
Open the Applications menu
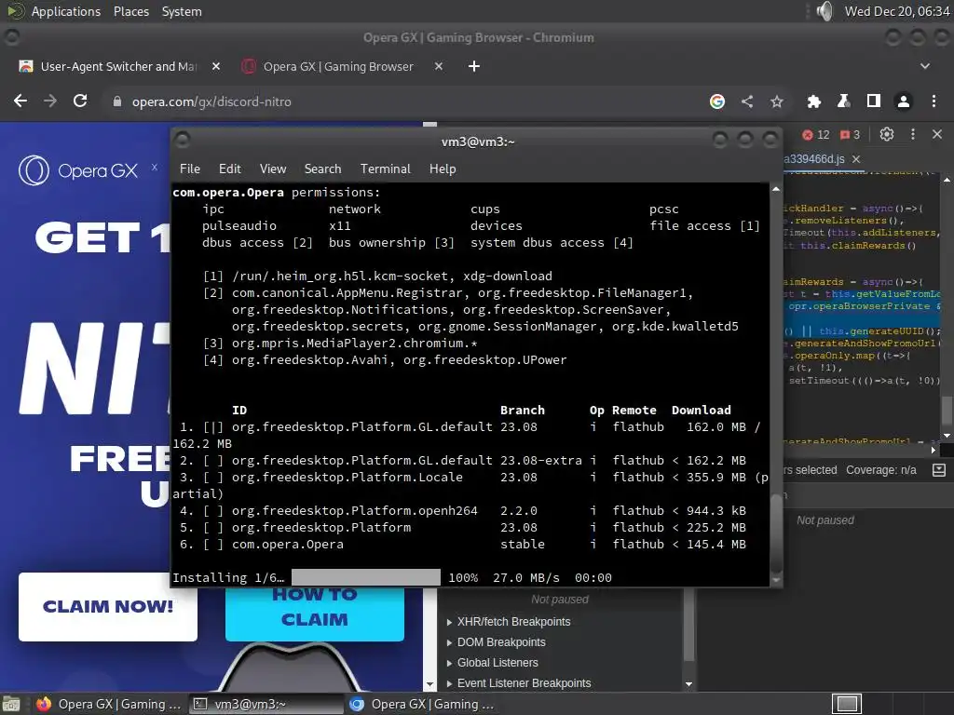coord(66,11)
